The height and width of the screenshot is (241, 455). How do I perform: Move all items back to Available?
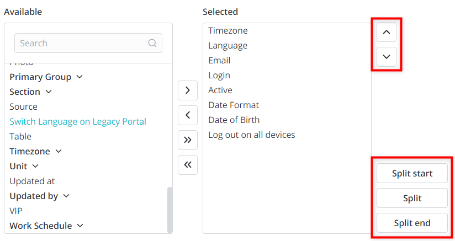[188, 164]
